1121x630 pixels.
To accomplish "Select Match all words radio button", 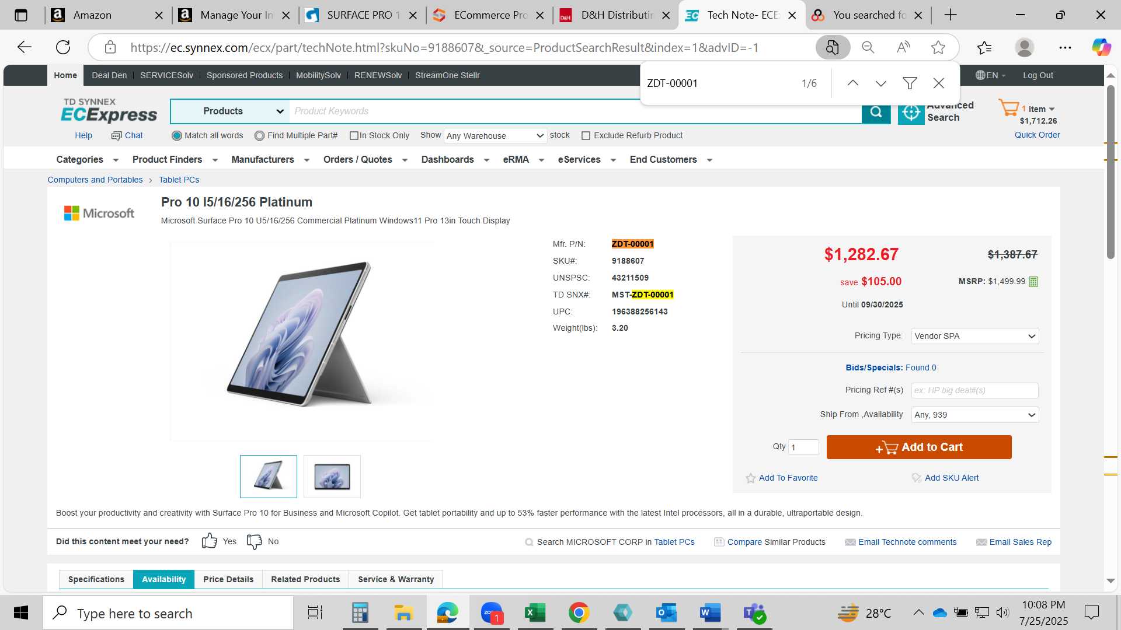I will [177, 136].
